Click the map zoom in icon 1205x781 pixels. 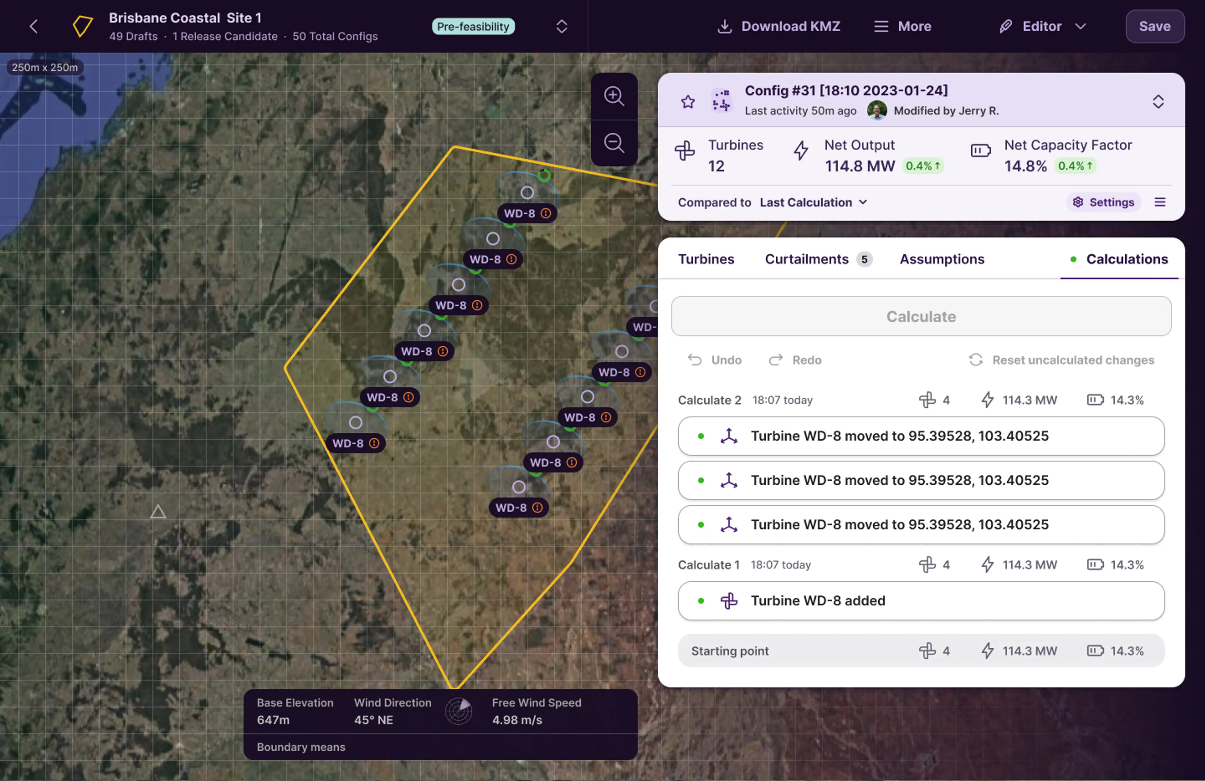coord(613,96)
